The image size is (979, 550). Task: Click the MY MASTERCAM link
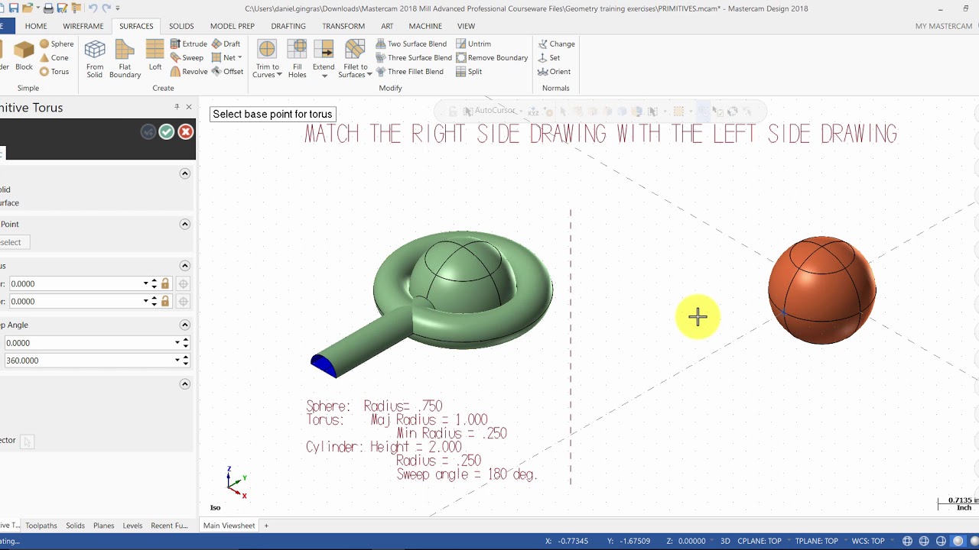pos(943,26)
